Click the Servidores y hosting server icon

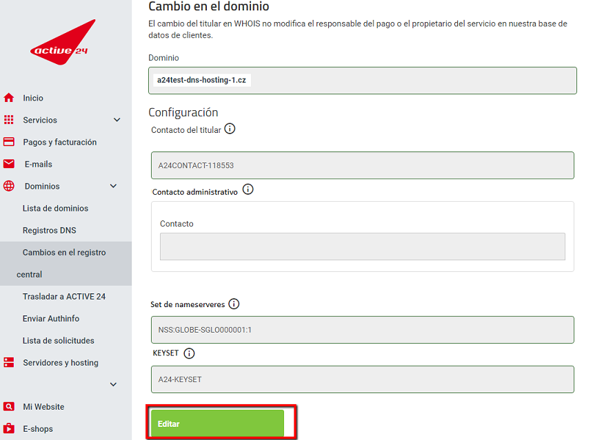coord(9,362)
